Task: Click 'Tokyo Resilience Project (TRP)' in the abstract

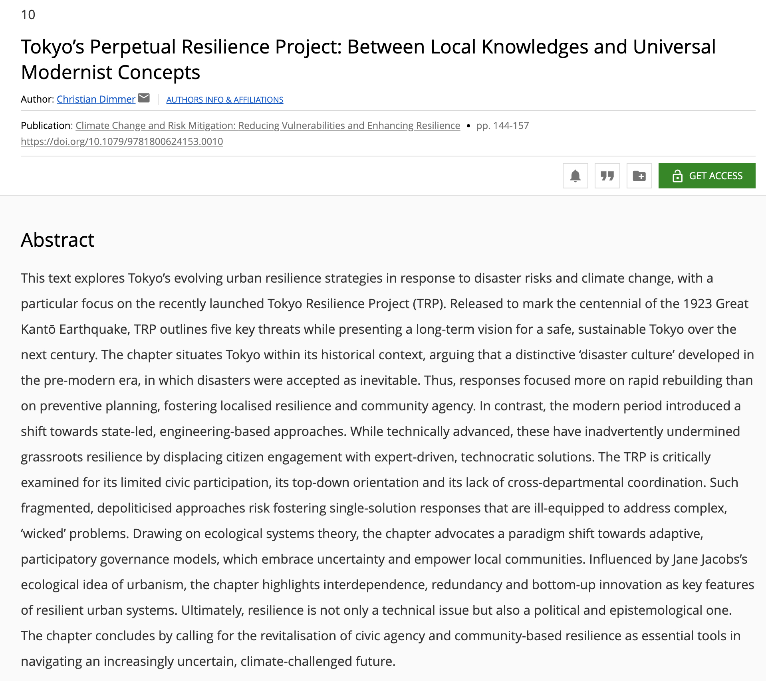Action: point(355,304)
